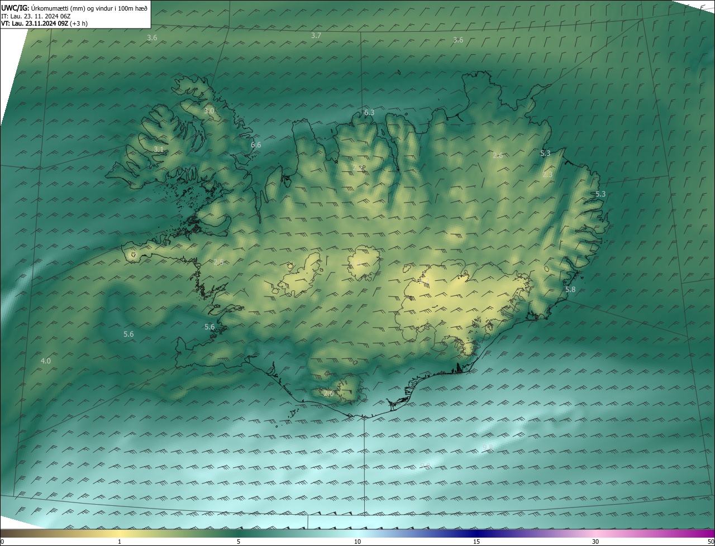This screenshot has height=546, width=715.
Task: Click the 2.3 value in east Iceland
Action: tap(547, 174)
